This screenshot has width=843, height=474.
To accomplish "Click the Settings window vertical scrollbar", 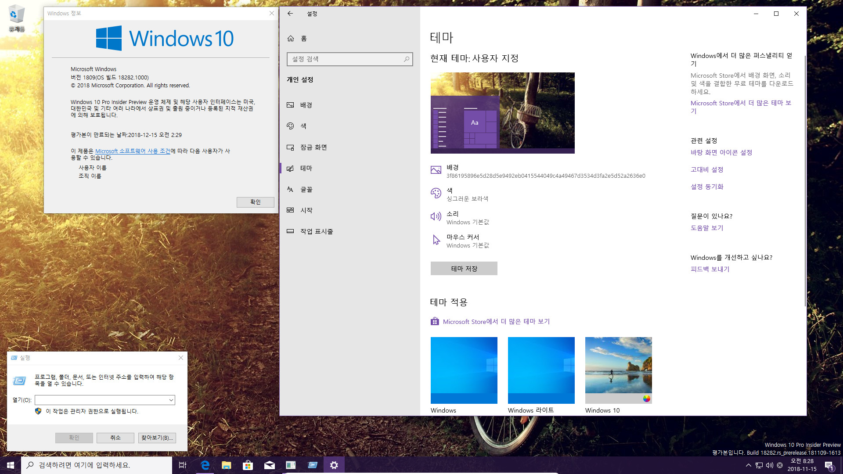I will (804, 180).
